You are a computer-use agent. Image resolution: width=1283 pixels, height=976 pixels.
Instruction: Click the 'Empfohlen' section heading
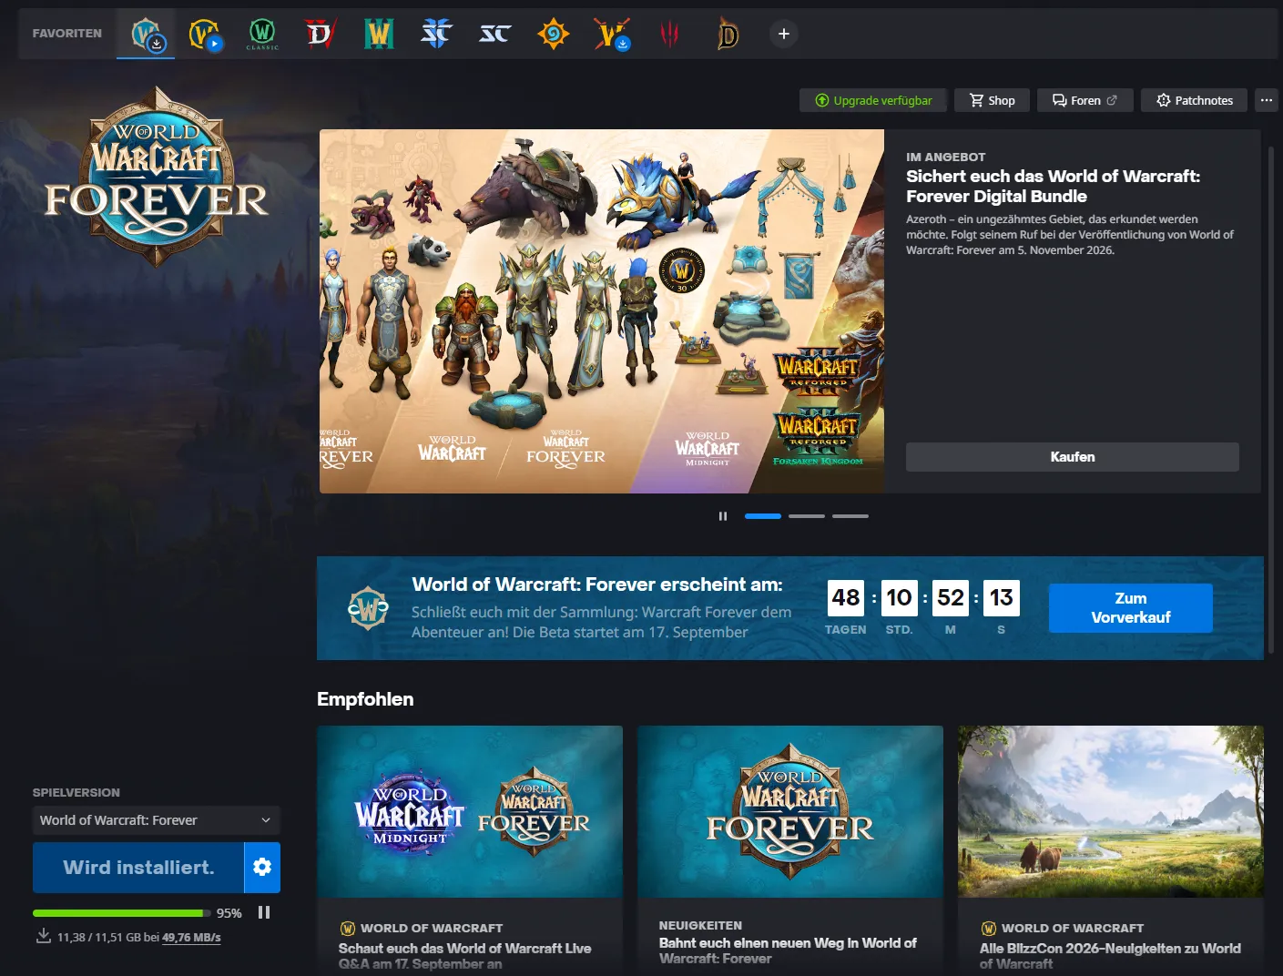[x=365, y=699]
